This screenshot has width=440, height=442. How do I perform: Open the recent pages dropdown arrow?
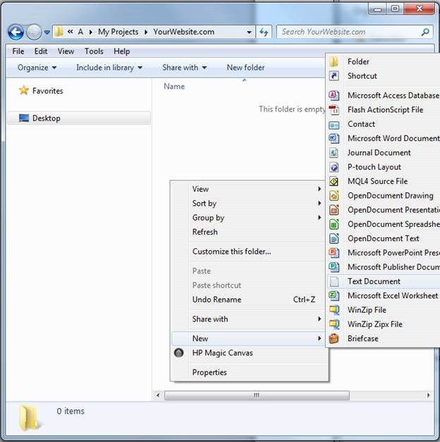click(47, 32)
